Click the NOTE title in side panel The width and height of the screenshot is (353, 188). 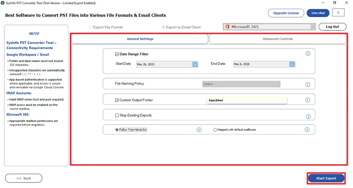click(x=34, y=33)
